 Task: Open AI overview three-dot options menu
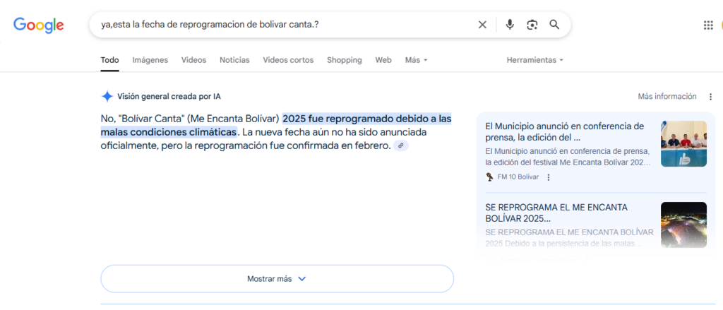[x=710, y=97]
